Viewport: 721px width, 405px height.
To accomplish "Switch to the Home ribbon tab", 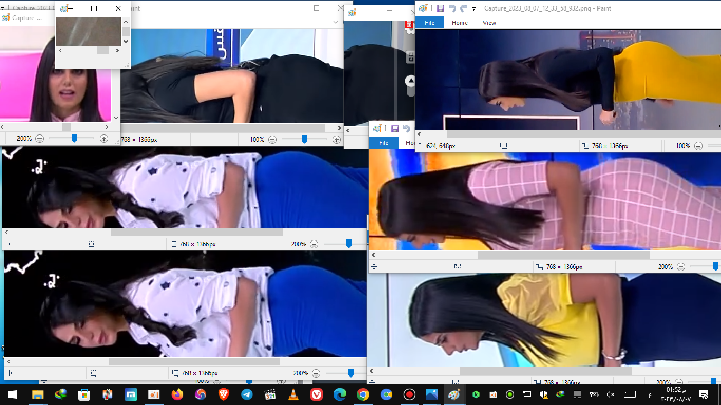I will coord(459,23).
